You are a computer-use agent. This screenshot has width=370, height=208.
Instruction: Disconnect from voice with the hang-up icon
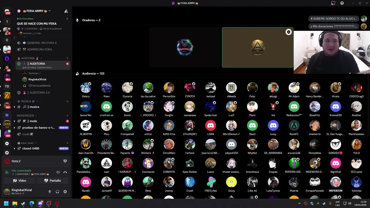65,172
